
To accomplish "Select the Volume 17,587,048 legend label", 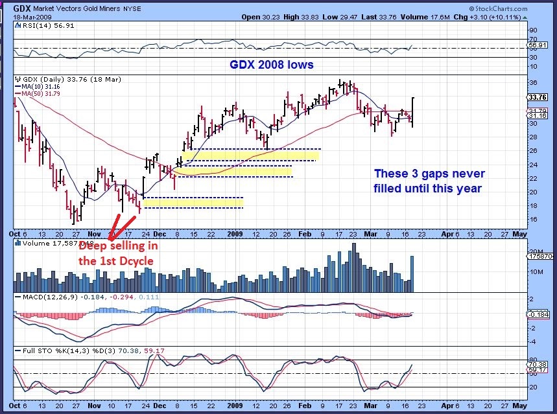I will click(58, 243).
